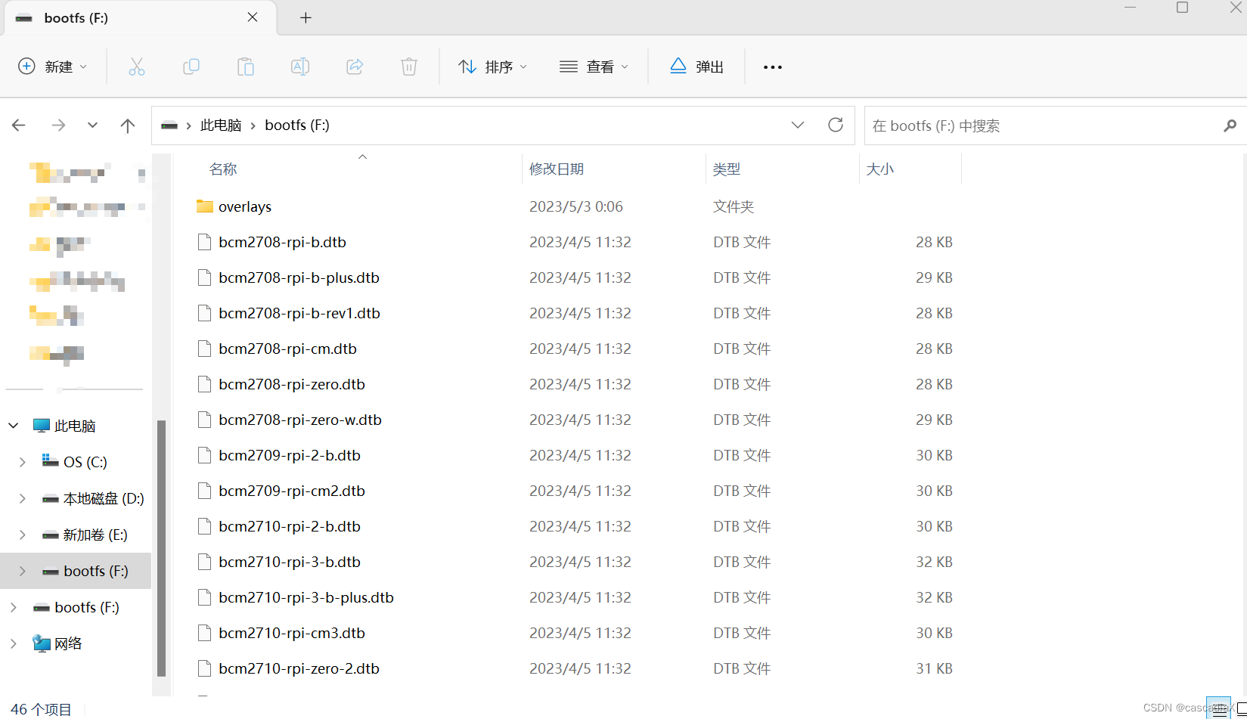This screenshot has height=719, width=1247.
Task: Select 此电脑 in navigation pane
Action: 75,426
